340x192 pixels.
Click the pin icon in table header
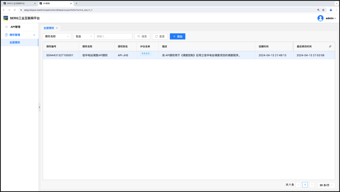tap(330, 47)
